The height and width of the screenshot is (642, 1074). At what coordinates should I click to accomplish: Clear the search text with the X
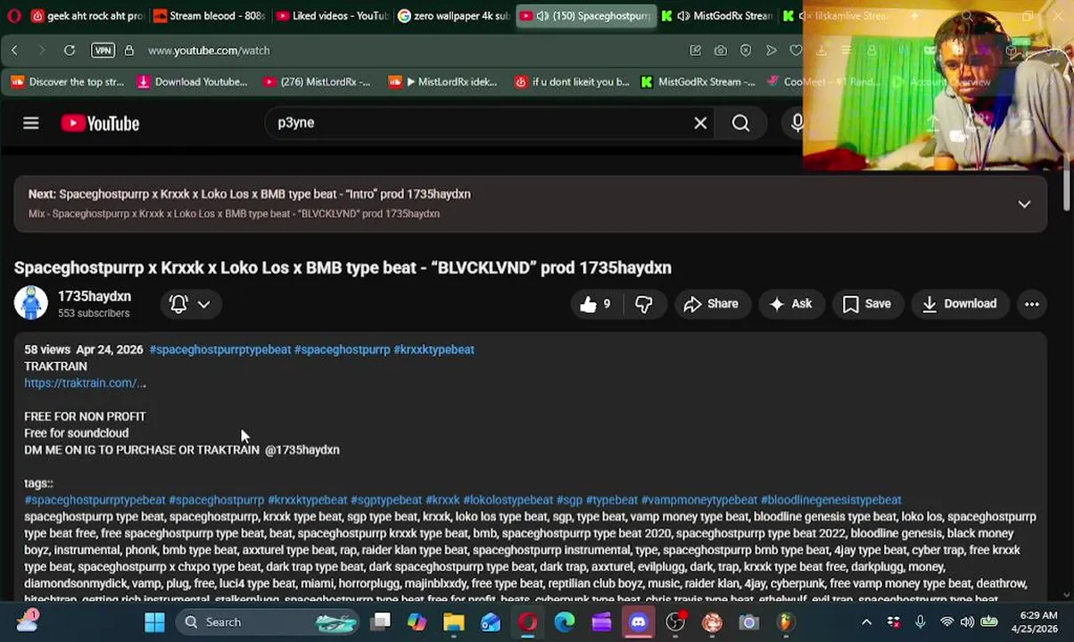pos(700,123)
